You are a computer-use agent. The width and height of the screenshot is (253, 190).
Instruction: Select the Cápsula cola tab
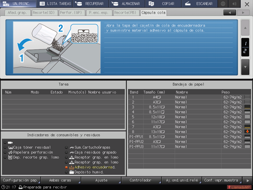pos(153,13)
